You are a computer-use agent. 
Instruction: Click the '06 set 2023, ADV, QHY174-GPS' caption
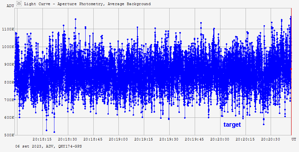(49, 146)
